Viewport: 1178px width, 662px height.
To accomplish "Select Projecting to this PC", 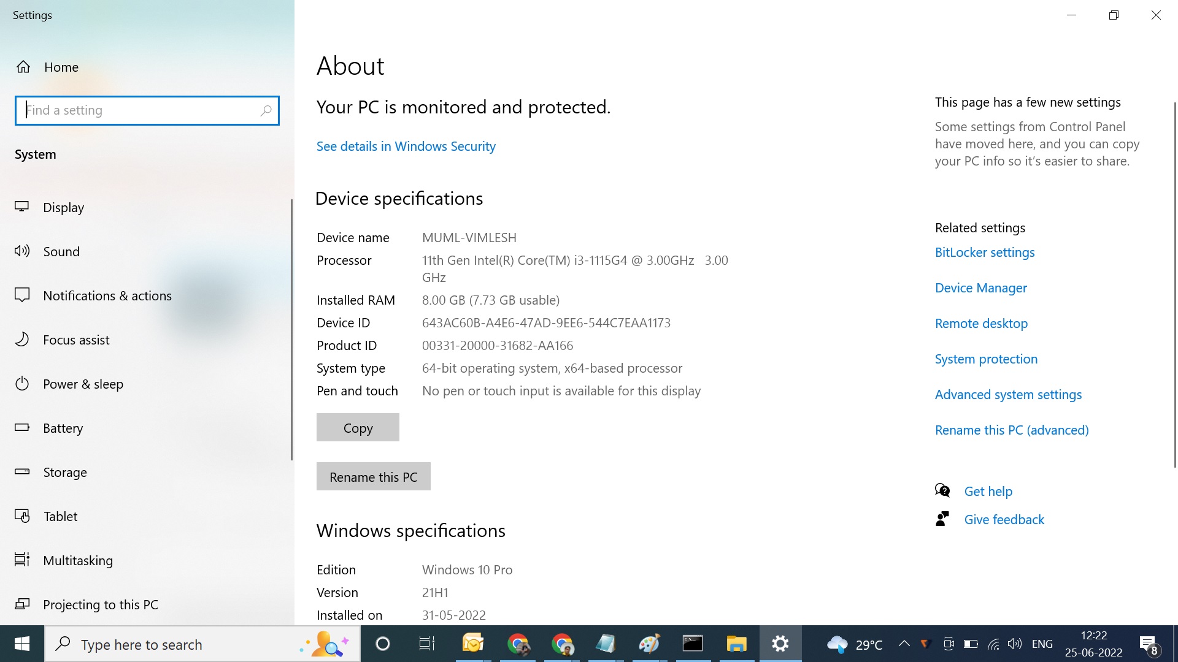I will tap(100, 605).
